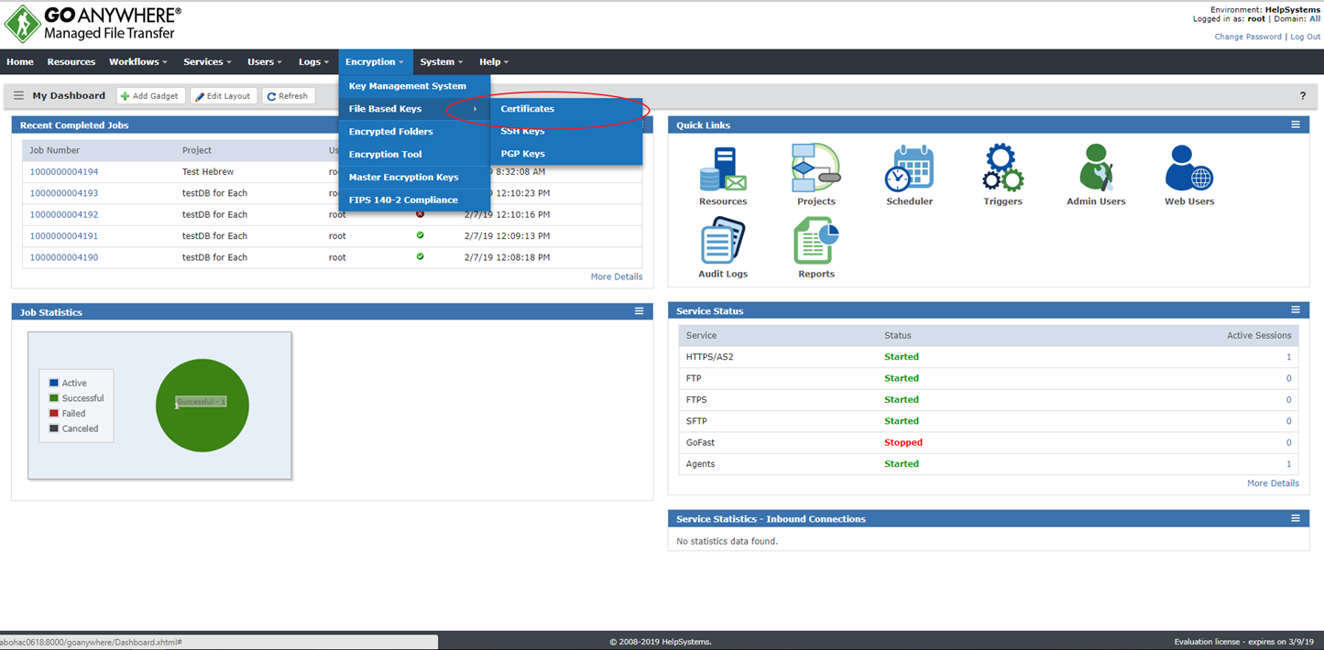This screenshot has height=650, width=1324.
Task: Expand the Users menu
Action: point(264,62)
